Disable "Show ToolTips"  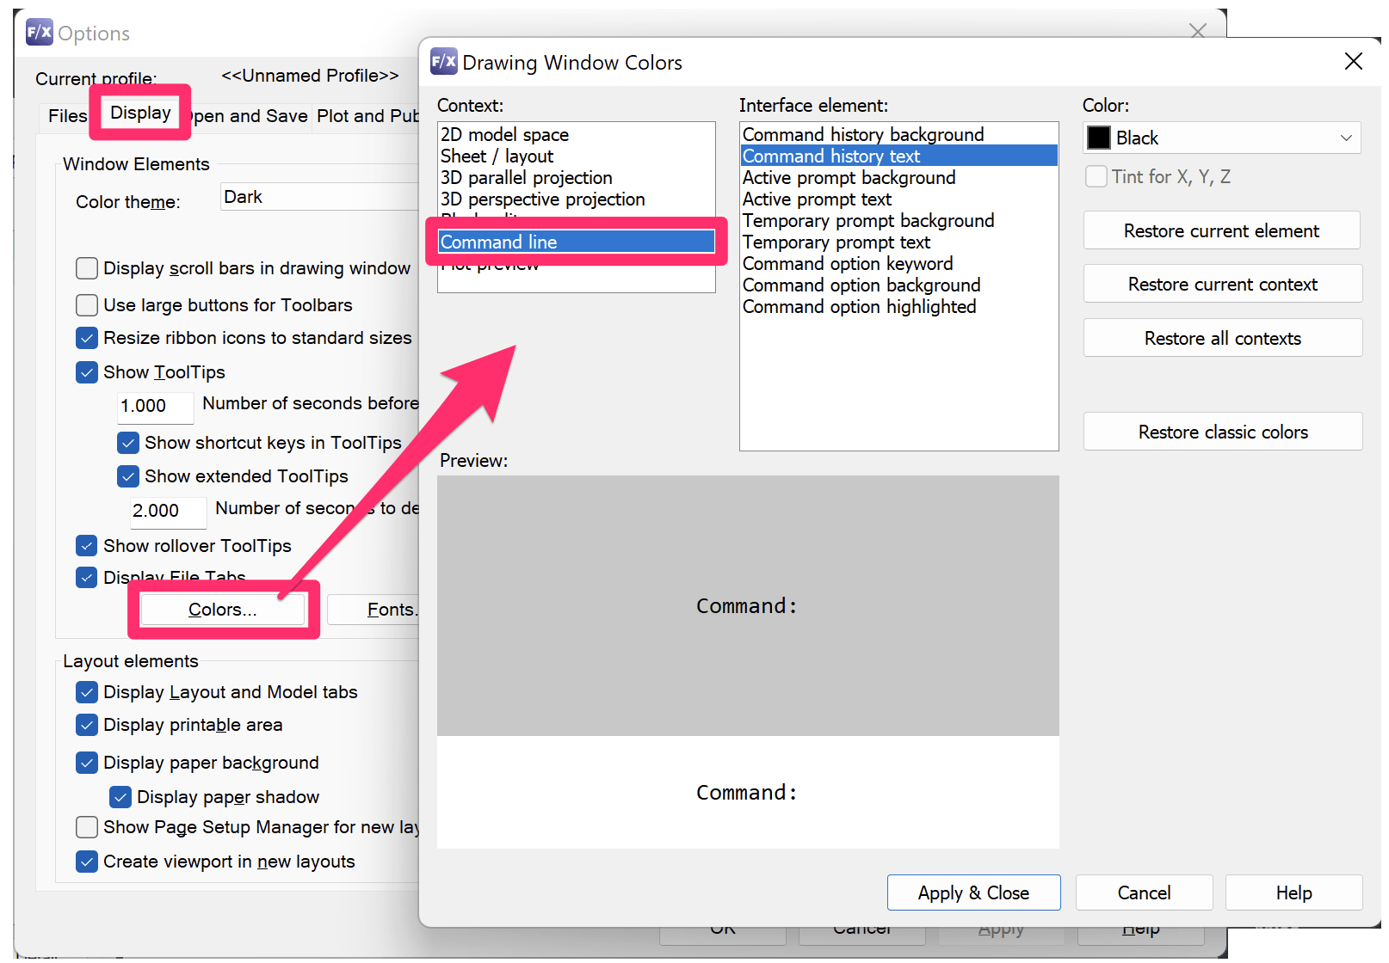pyautogui.click(x=86, y=371)
